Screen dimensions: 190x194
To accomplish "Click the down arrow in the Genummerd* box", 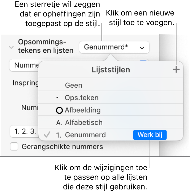I will point(142,48).
